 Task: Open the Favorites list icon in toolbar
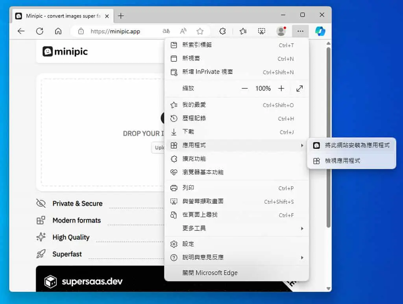243,31
